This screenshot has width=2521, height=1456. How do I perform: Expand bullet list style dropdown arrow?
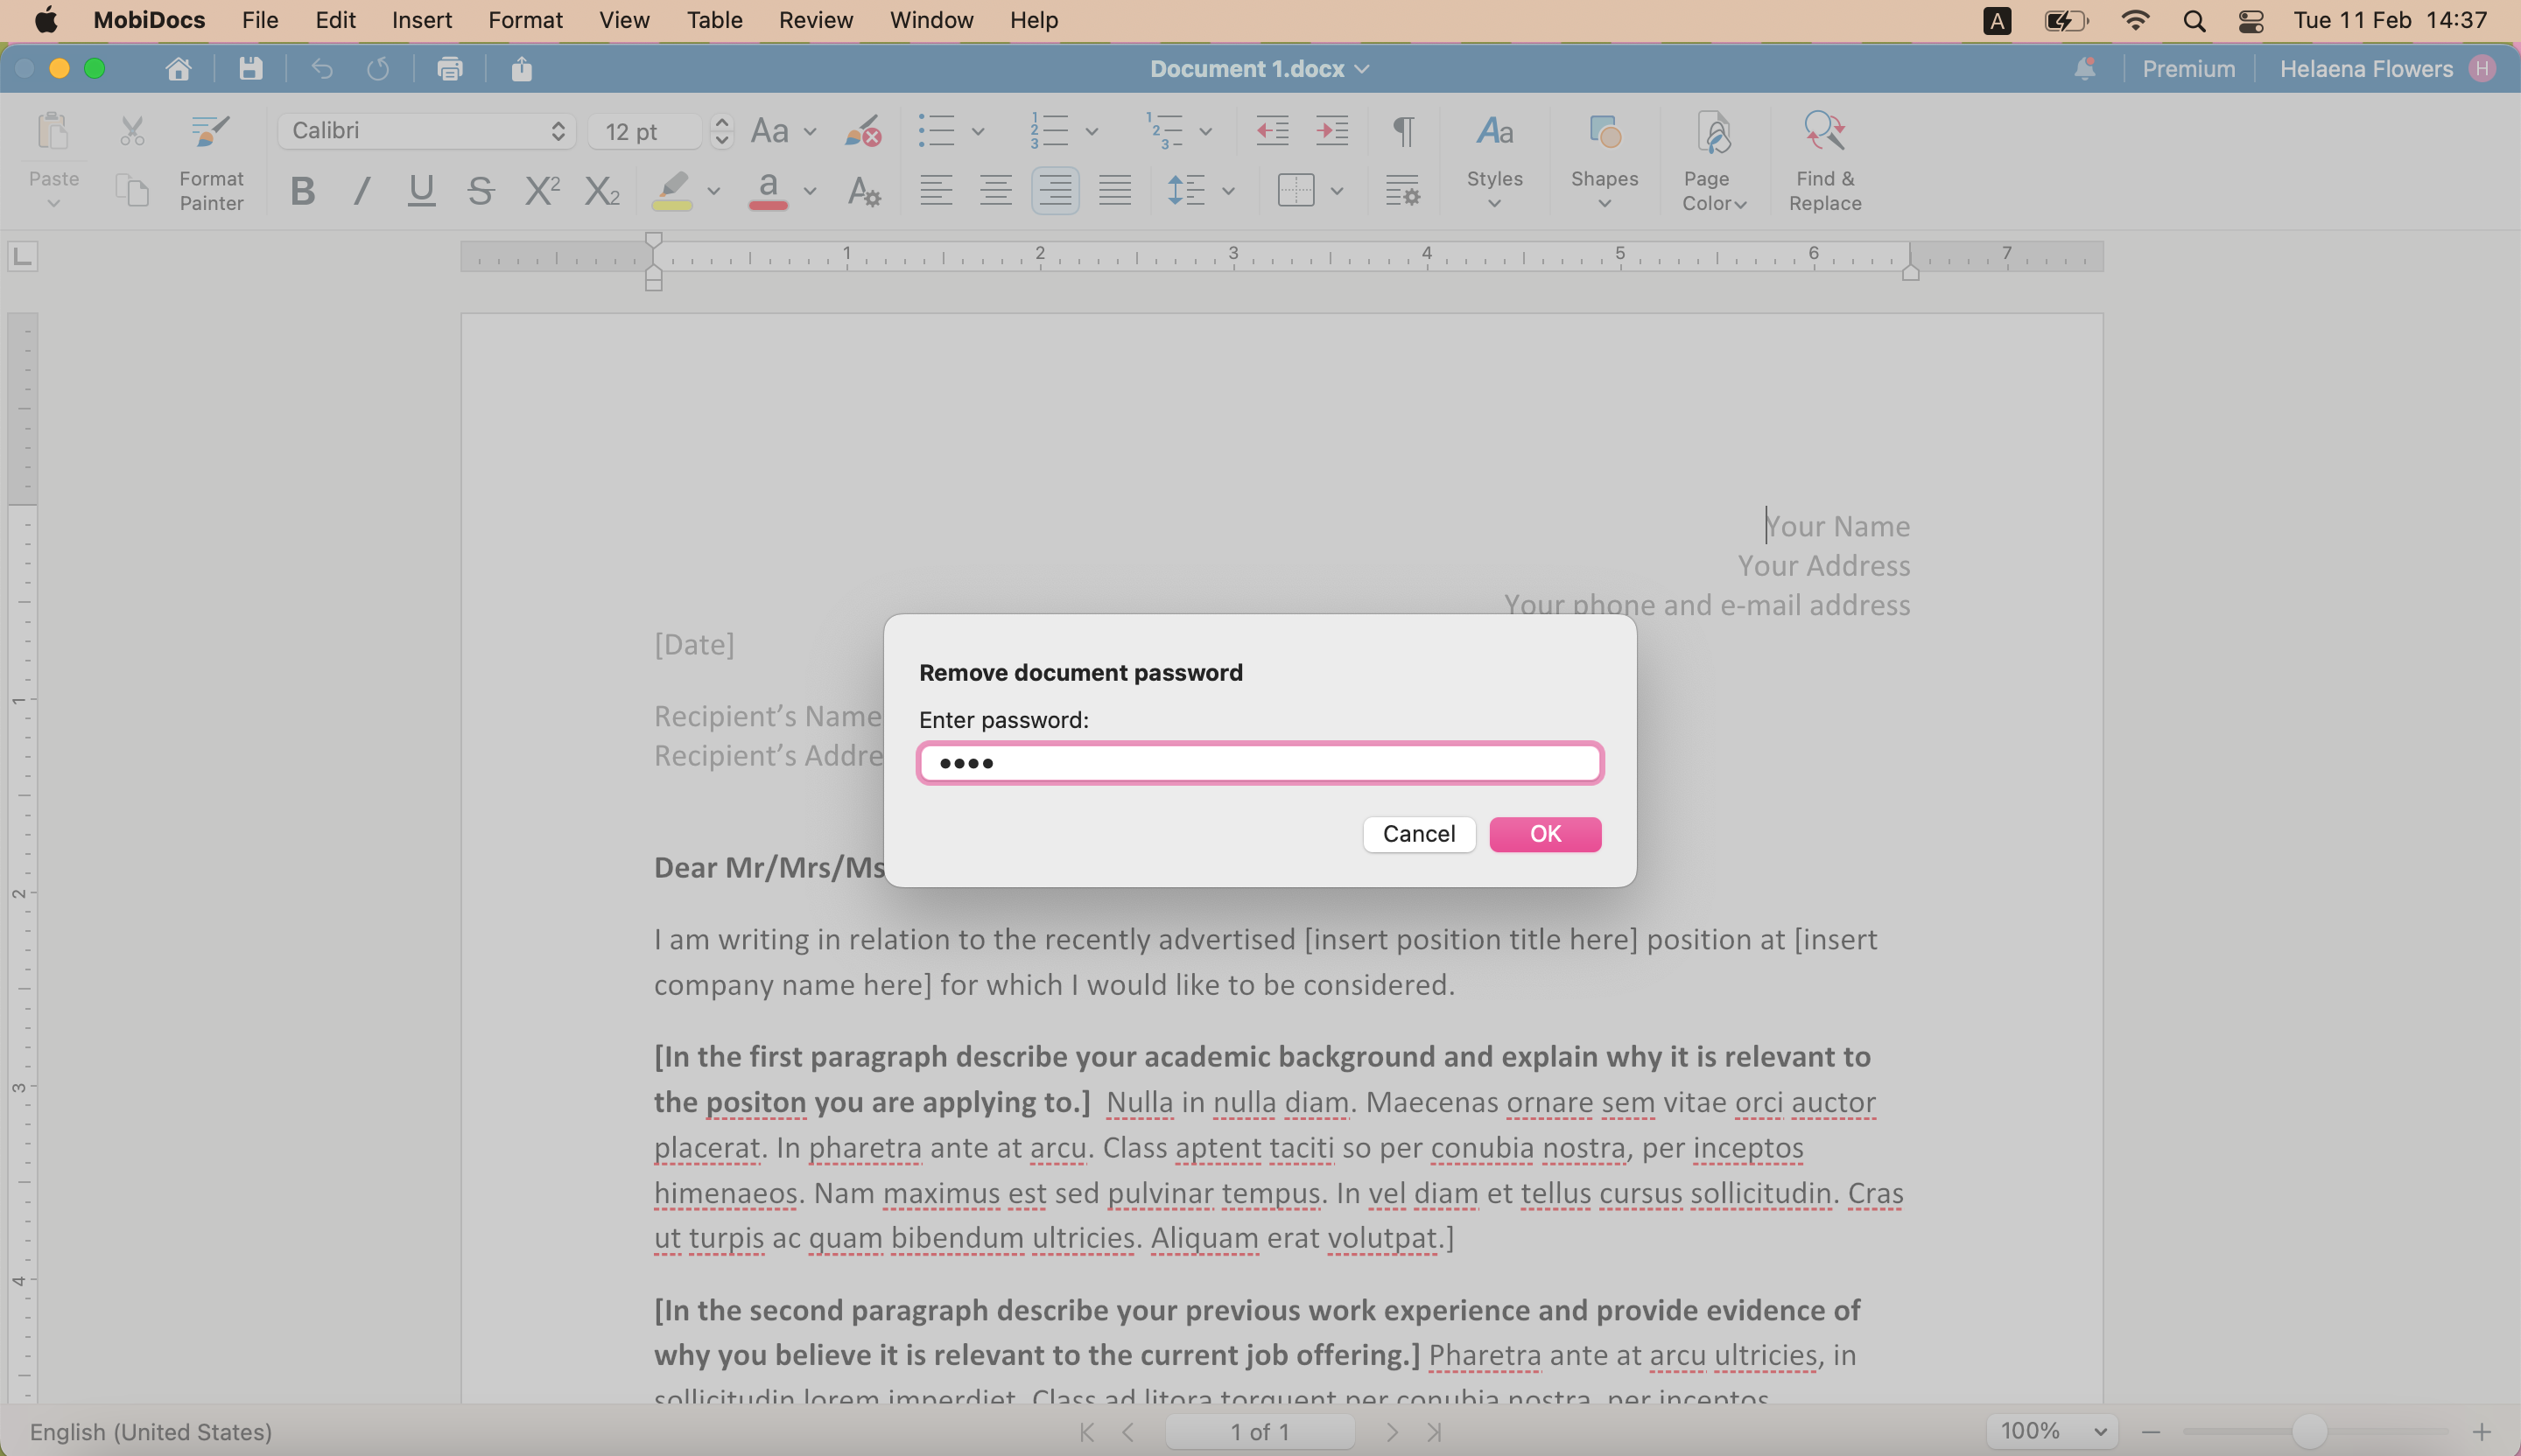coord(979,131)
